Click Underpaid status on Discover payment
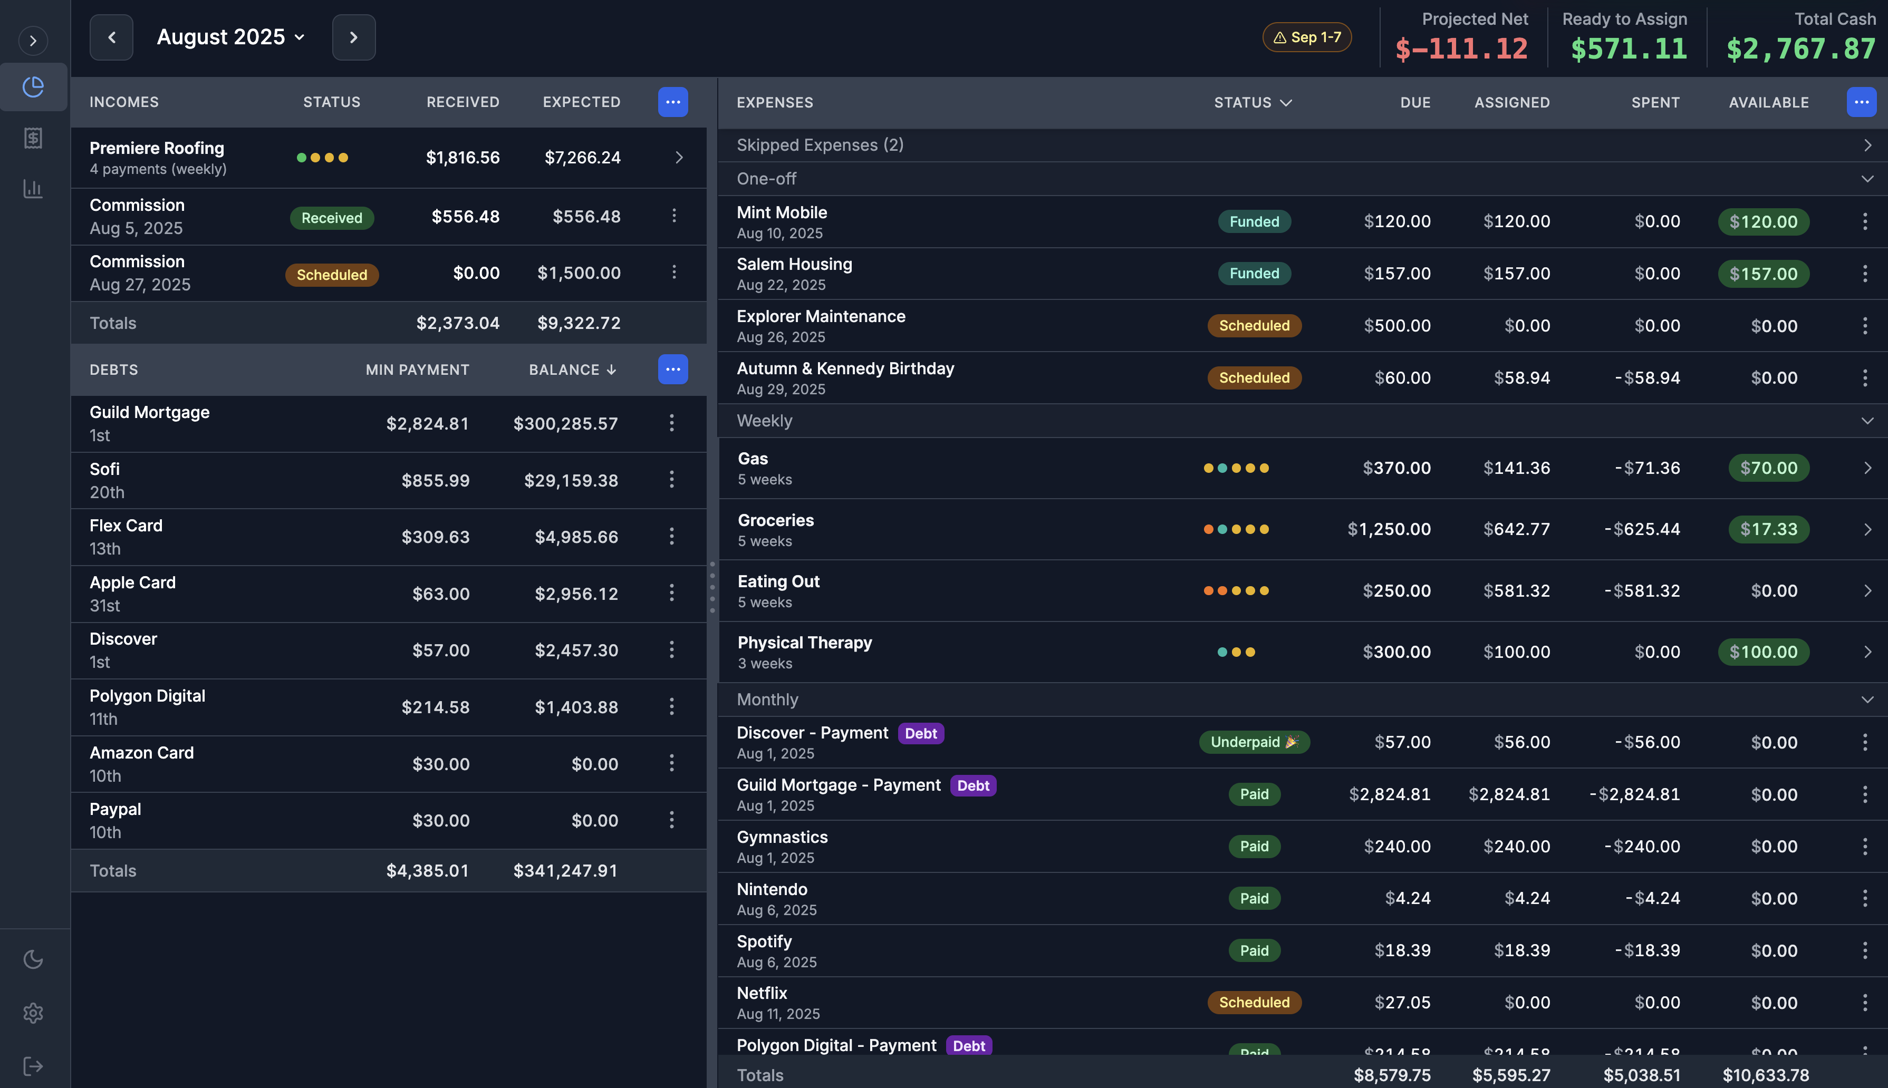 click(1254, 742)
